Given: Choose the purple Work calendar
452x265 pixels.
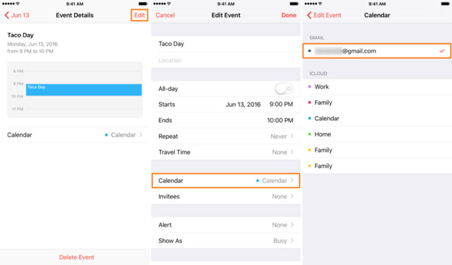Looking at the screenshot, I should pos(322,87).
